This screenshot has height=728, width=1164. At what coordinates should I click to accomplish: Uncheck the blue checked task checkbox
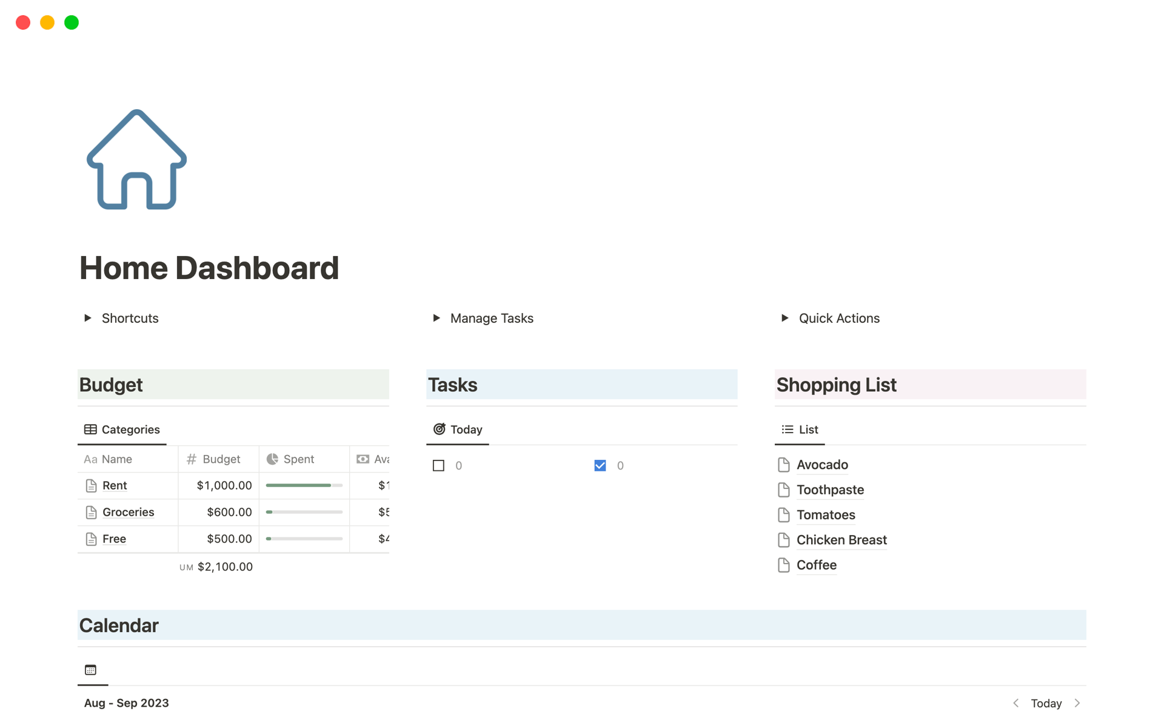point(600,465)
